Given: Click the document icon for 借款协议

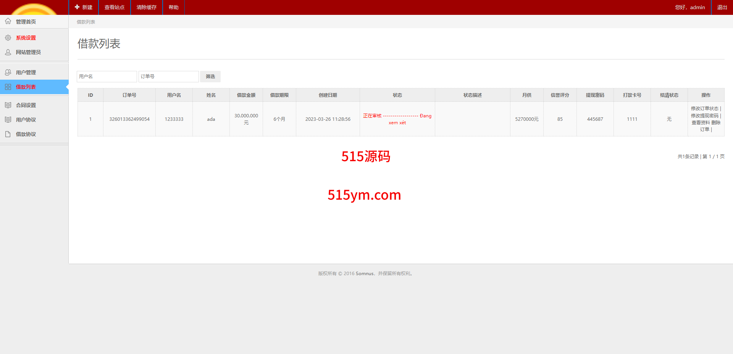Looking at the screenshot, I should (x=8, y=134).
